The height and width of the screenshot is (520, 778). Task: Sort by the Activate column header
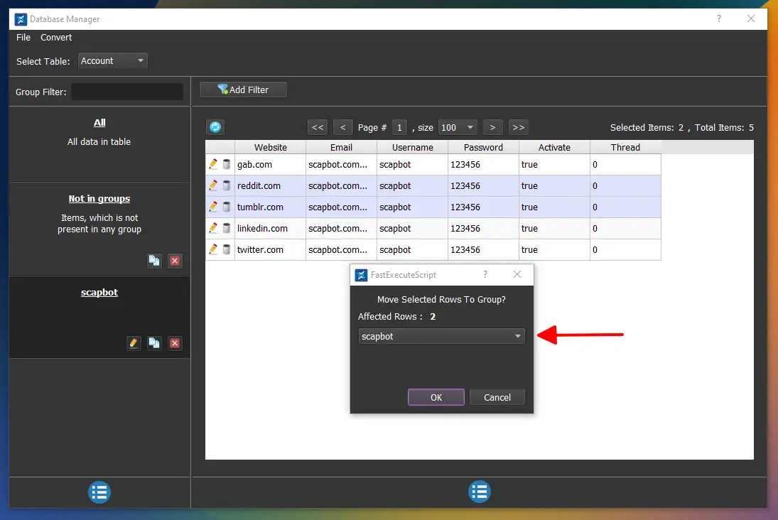click(x=554, y=147)
